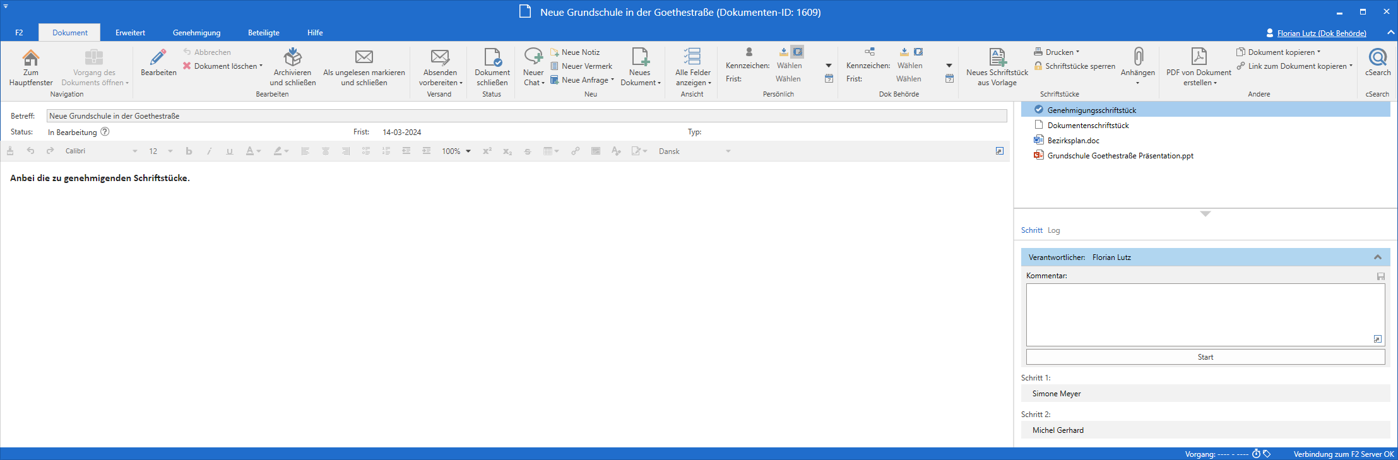
Task: Open the cSearch tool
Action: coord(1377,59)
